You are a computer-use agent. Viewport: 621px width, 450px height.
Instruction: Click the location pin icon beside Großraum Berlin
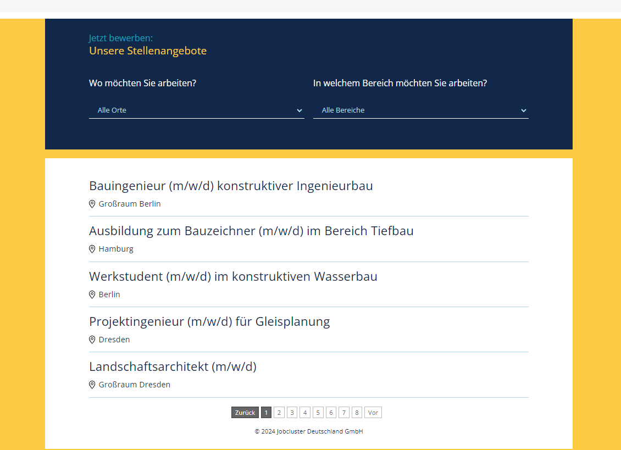92,203
